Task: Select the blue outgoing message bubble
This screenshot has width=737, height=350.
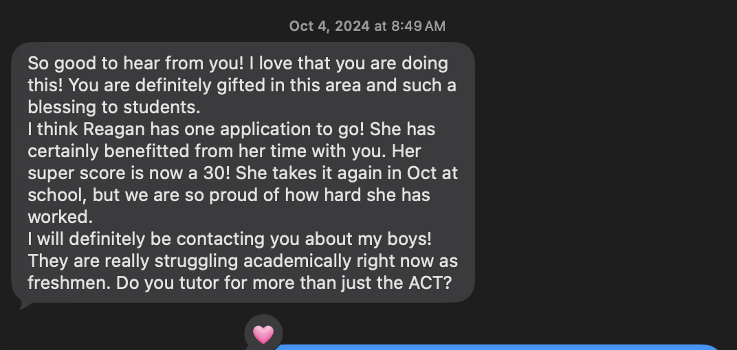Action: pyautogui.click(x=495, y=347)
